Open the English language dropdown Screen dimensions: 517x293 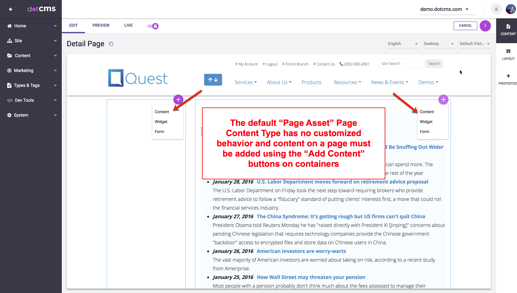click(403, 44)
